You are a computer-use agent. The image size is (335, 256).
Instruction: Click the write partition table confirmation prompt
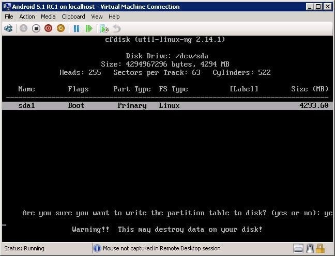[x=177, y=213]
